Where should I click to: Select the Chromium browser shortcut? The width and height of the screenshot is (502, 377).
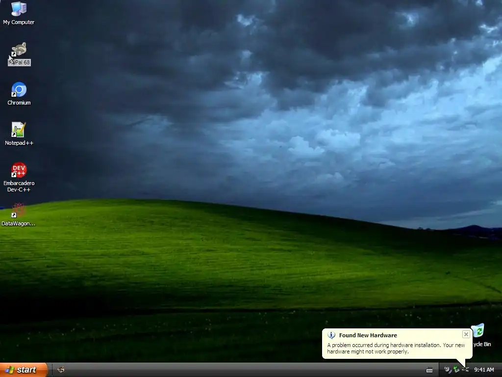(x=19, y=89)
